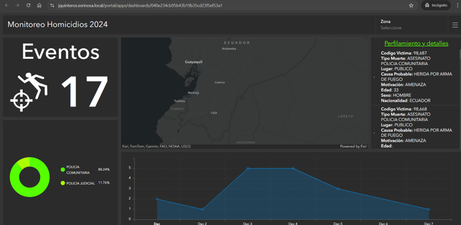Reload the dashboard page
The height and width of the screenshot is (225, 461).
[28, 5]
